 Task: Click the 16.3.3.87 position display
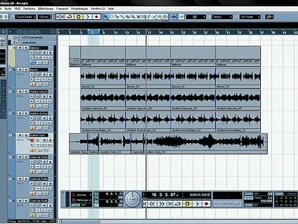(163, 195)
